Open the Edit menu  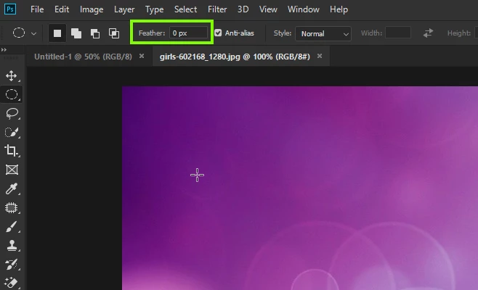(62, 9)
